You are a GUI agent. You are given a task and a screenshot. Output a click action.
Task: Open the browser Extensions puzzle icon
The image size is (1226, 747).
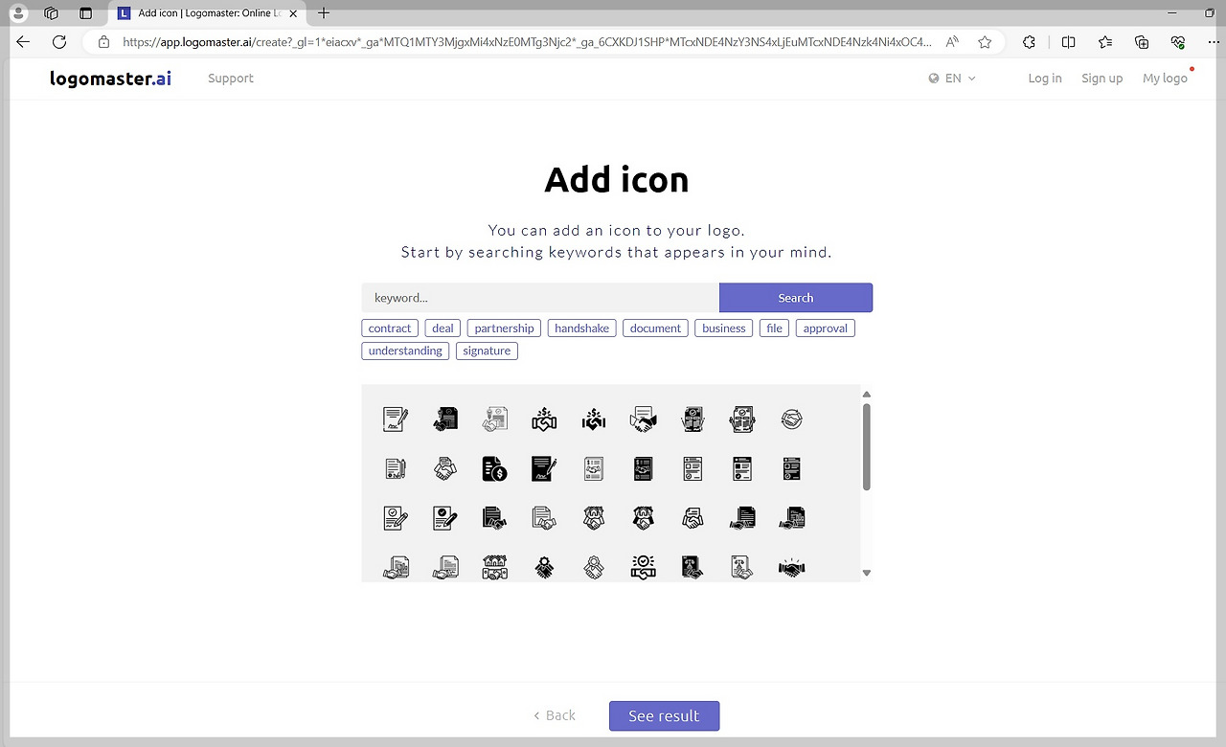tap(1029, 42)
